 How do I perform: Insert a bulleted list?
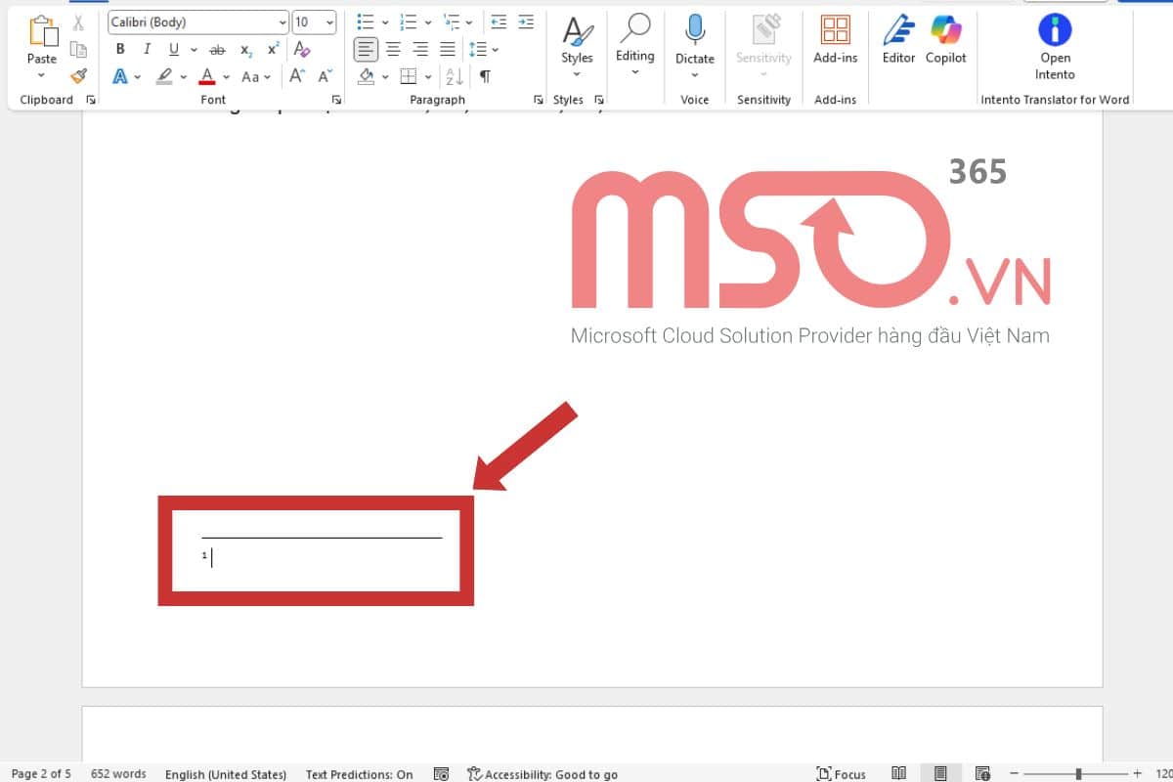[x=366, y=22]
